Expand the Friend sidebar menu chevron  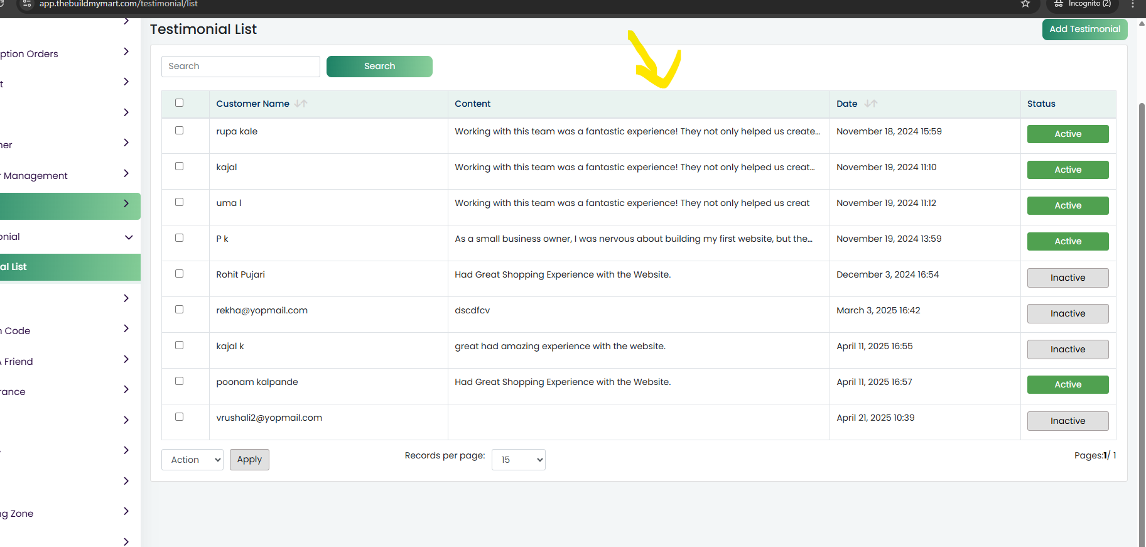(126, 359)
